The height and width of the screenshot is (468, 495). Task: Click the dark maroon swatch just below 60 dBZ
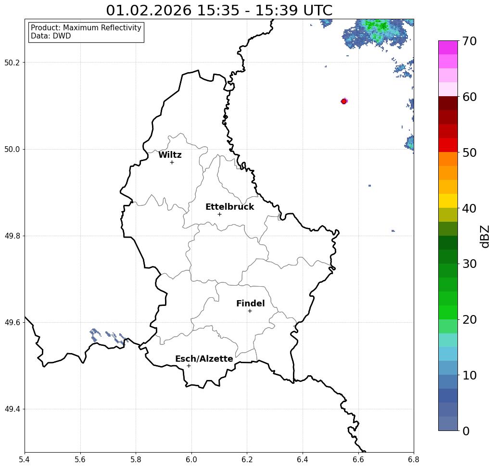coord(448,103)
